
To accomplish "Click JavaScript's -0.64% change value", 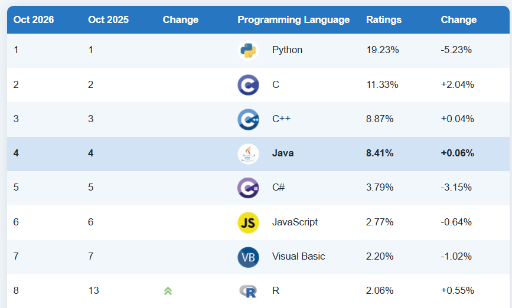I will tap(456, 222).
